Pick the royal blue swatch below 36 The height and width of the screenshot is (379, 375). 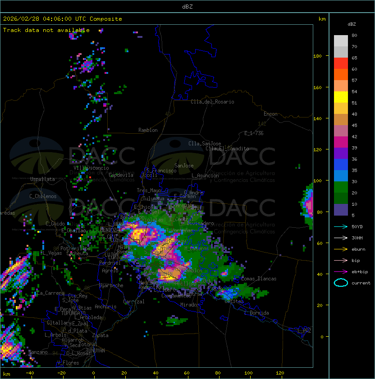pos(341,165)
